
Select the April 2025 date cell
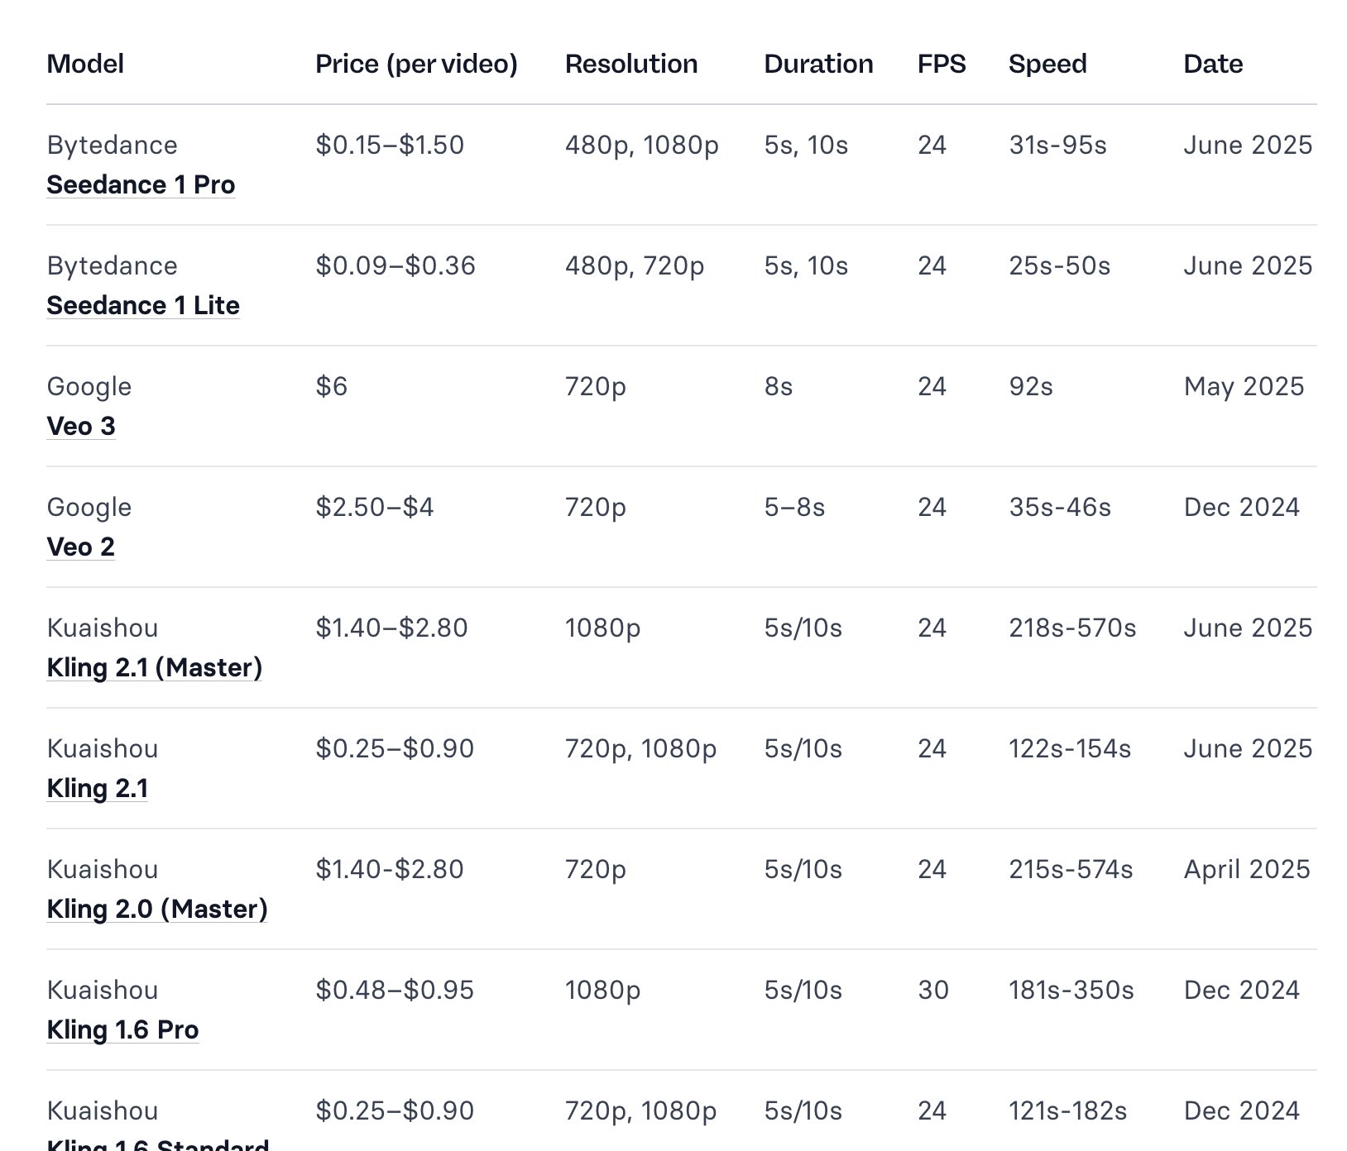coord(1247,869)
